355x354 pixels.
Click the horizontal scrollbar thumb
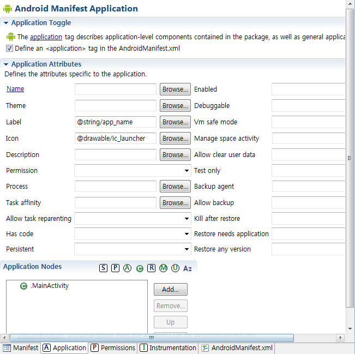pos(152,338)
